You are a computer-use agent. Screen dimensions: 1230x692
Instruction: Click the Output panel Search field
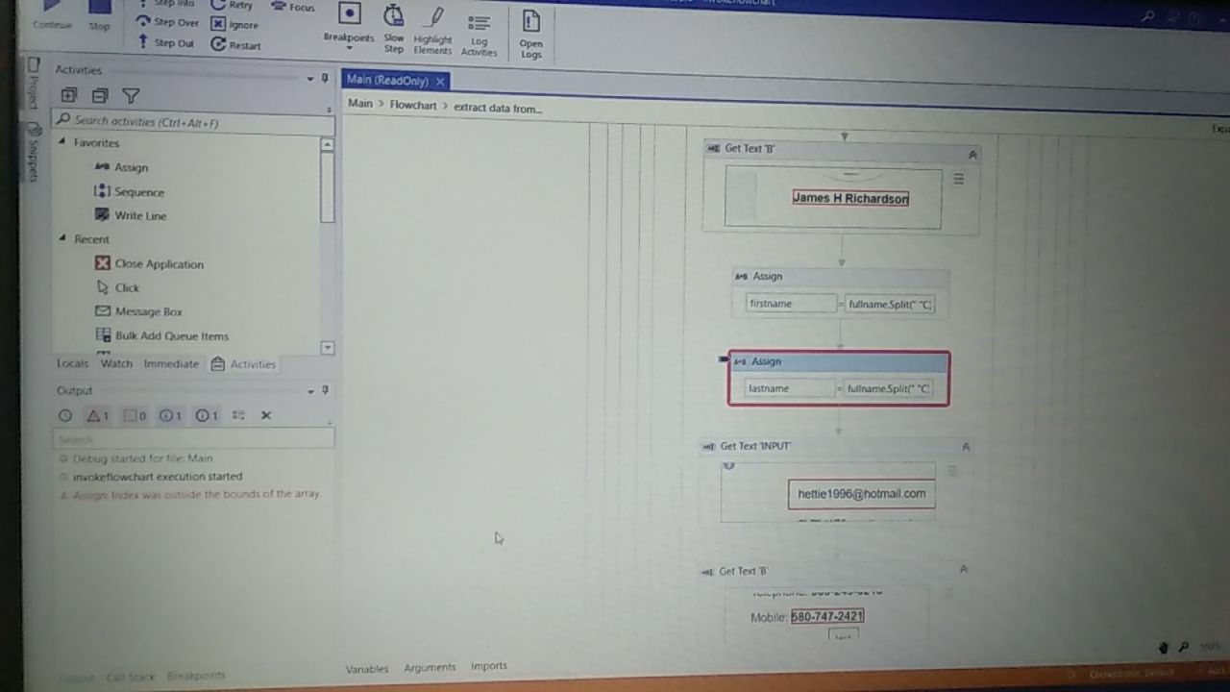(192, 438)
